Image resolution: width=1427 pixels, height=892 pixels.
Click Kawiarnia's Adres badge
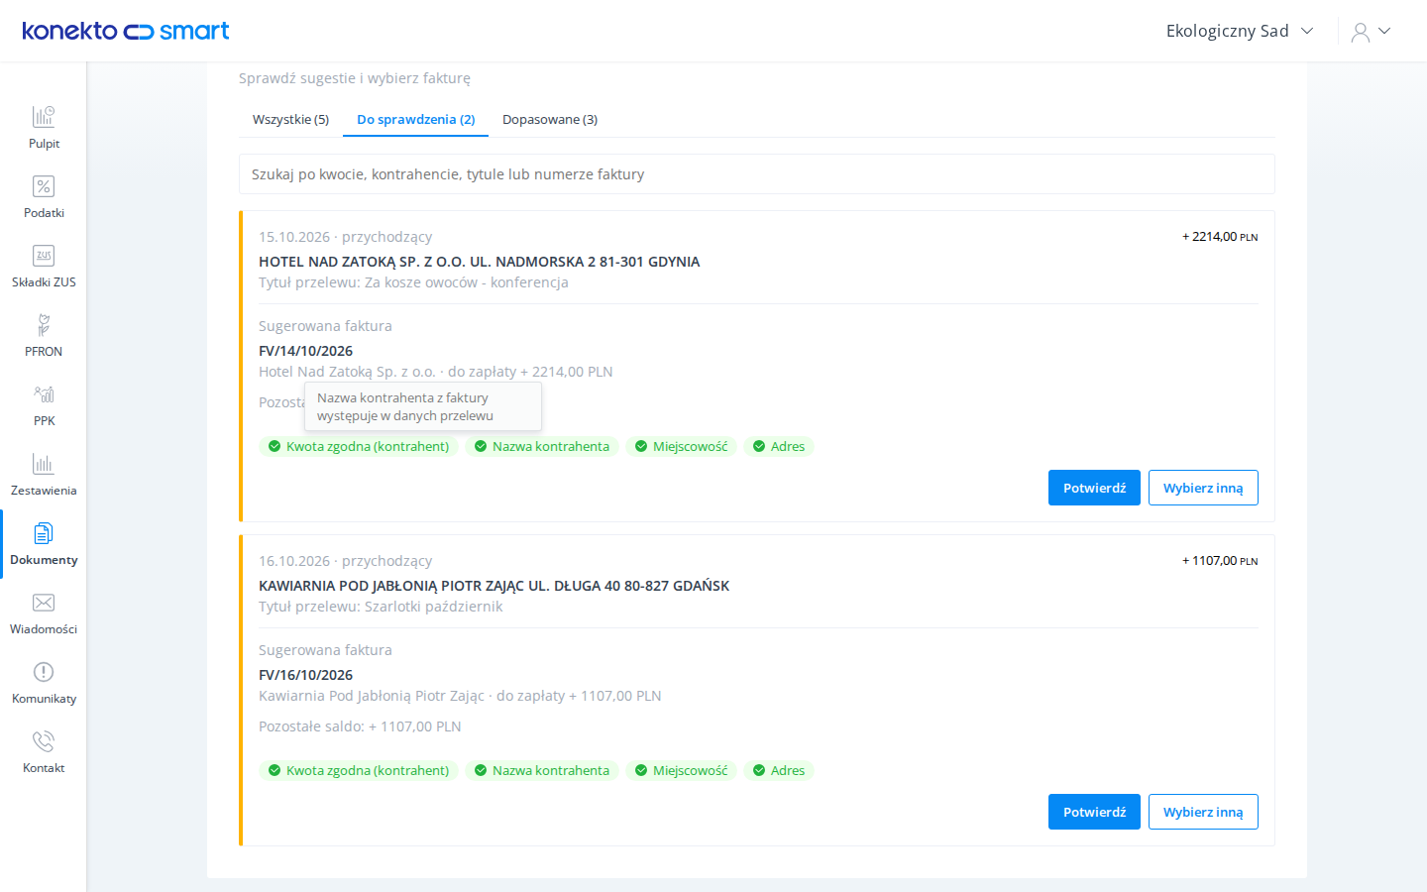[x=779, y=771]
